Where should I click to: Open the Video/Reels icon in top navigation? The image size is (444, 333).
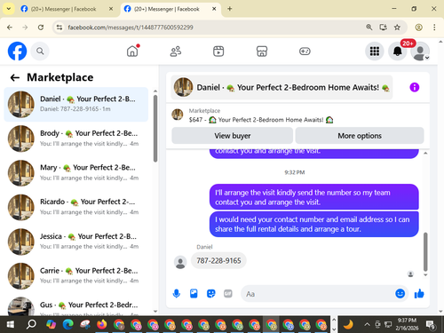(218, 52)
